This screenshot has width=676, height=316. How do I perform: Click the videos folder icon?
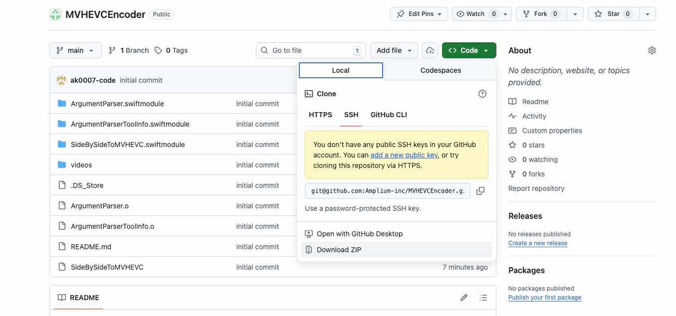(x=62, y=164)
